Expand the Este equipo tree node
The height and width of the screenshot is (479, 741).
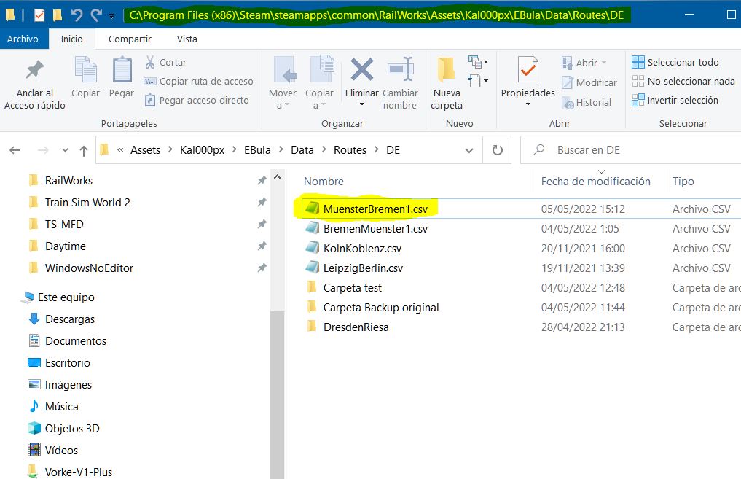tap(17, 297)
